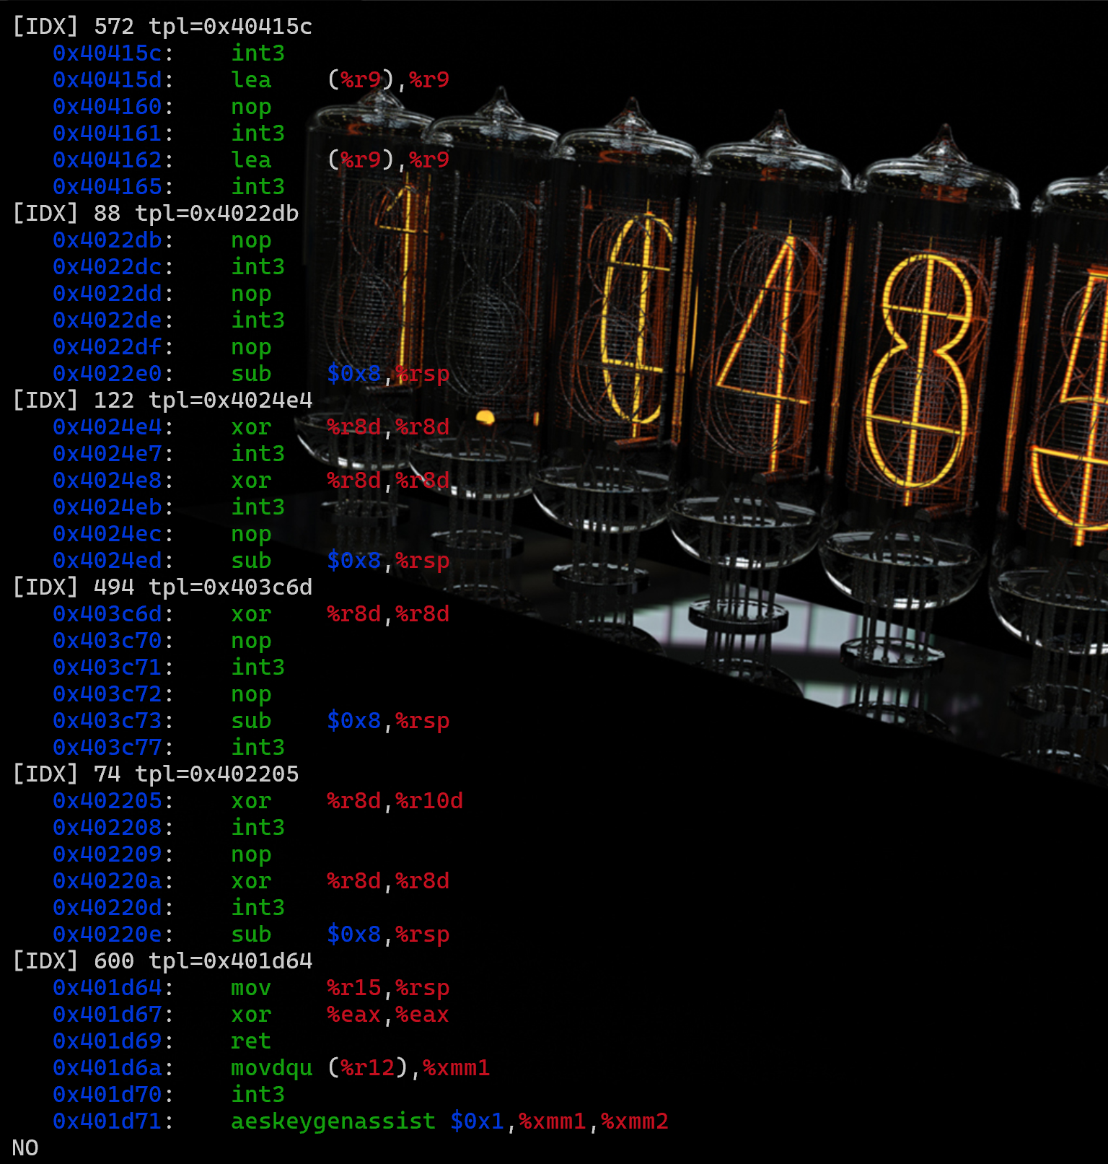Click the "[IDX] 572 tpl=0x40415c" header line

point(162,26)
